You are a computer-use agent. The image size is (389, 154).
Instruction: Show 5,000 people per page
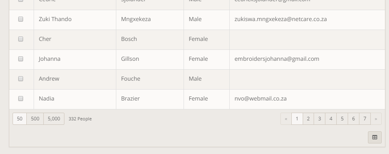pos(54,119)
